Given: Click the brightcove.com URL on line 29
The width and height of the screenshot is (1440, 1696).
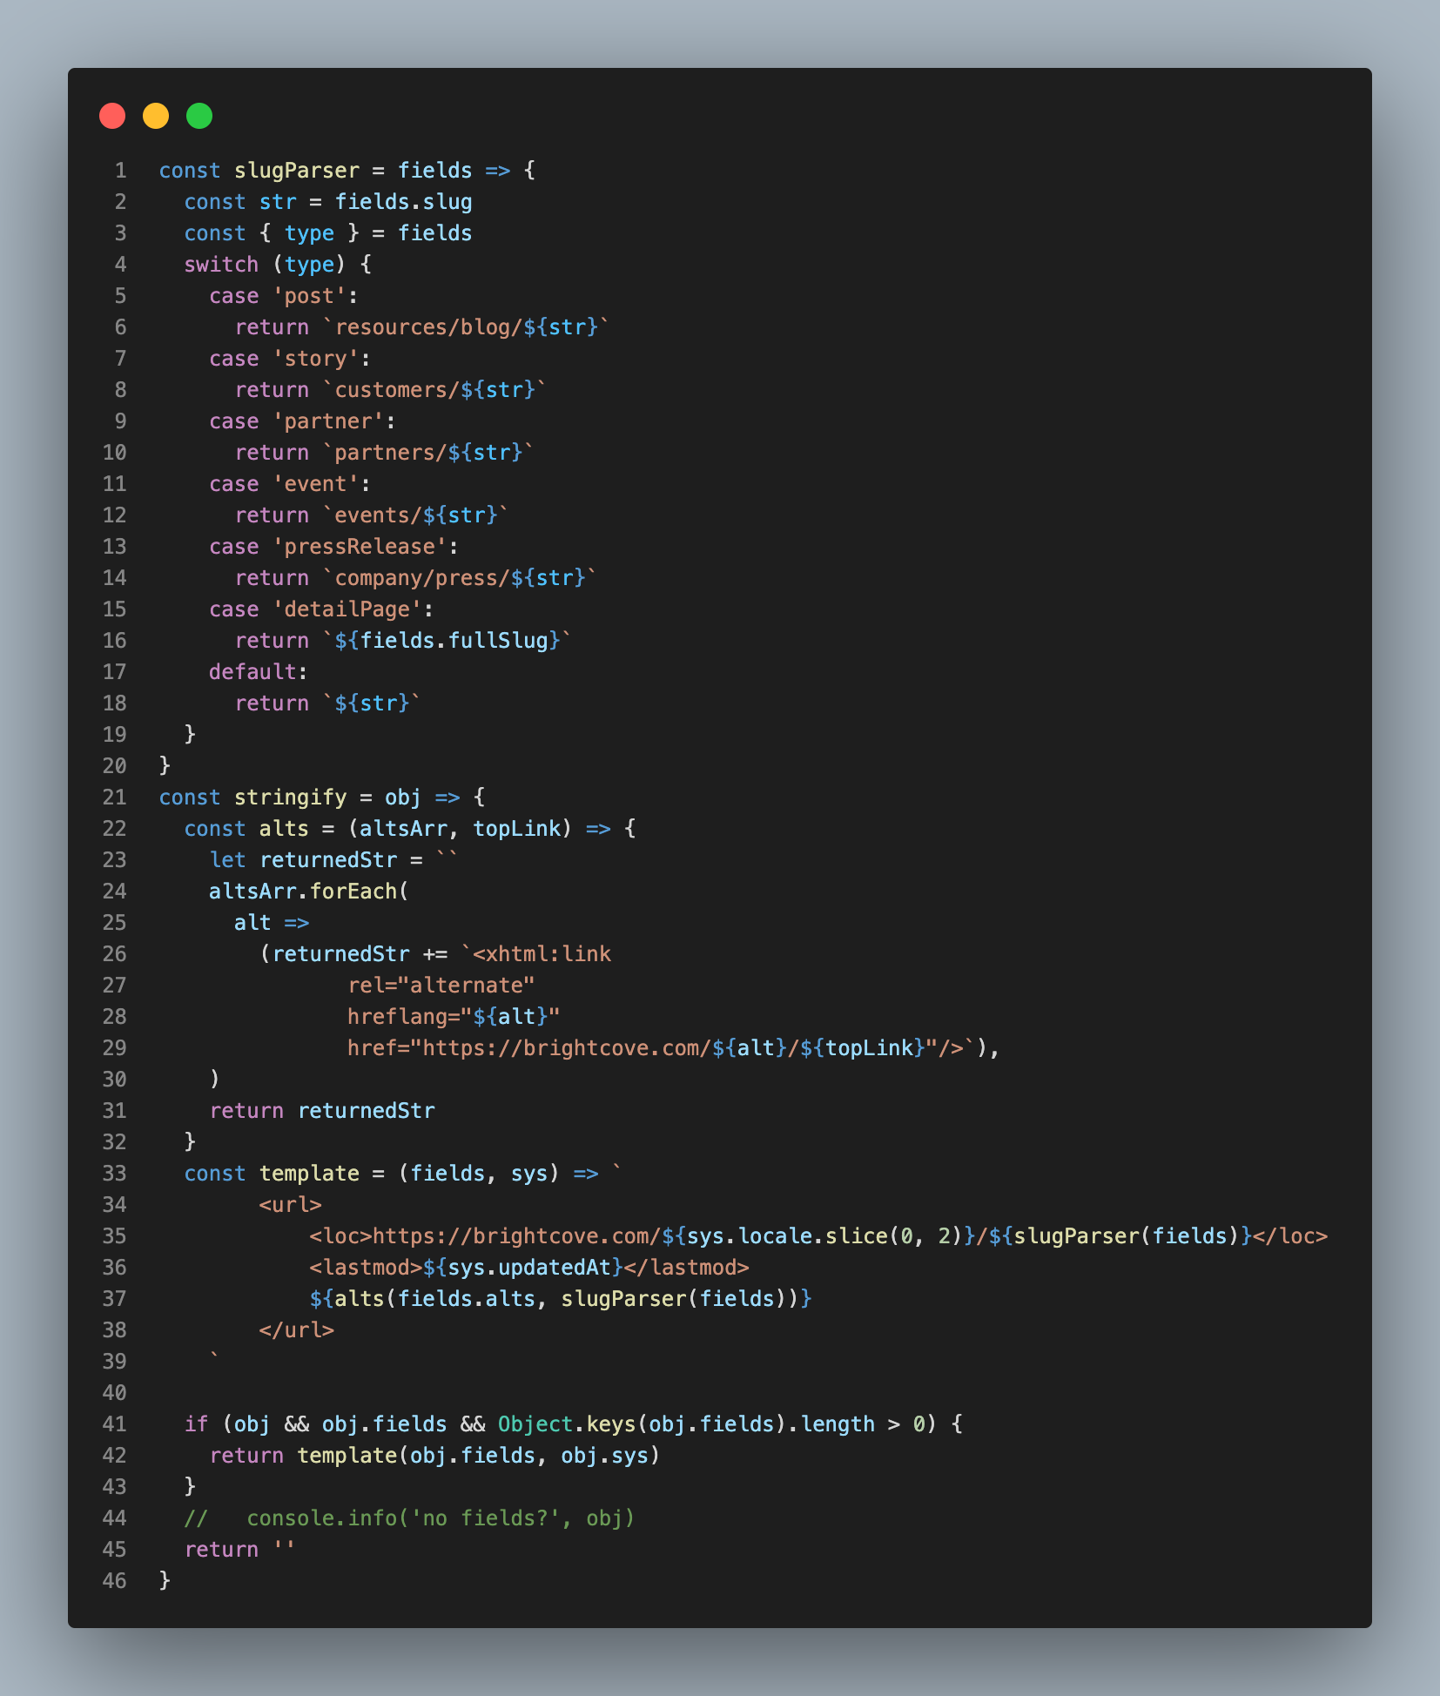Looking at the screenshot, I should click(x=567, y=1048).
